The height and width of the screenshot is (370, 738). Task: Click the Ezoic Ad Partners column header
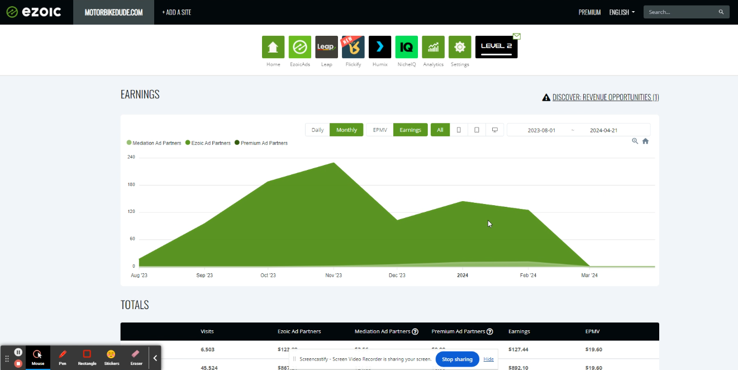point(299,331)
